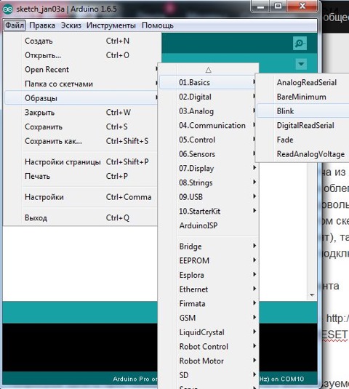The width and height of the screenshot is (349, 389).
Task: Expand 09.USB examples submenu
Action: (209, 197)
